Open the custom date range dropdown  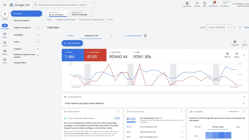[219, 27]
